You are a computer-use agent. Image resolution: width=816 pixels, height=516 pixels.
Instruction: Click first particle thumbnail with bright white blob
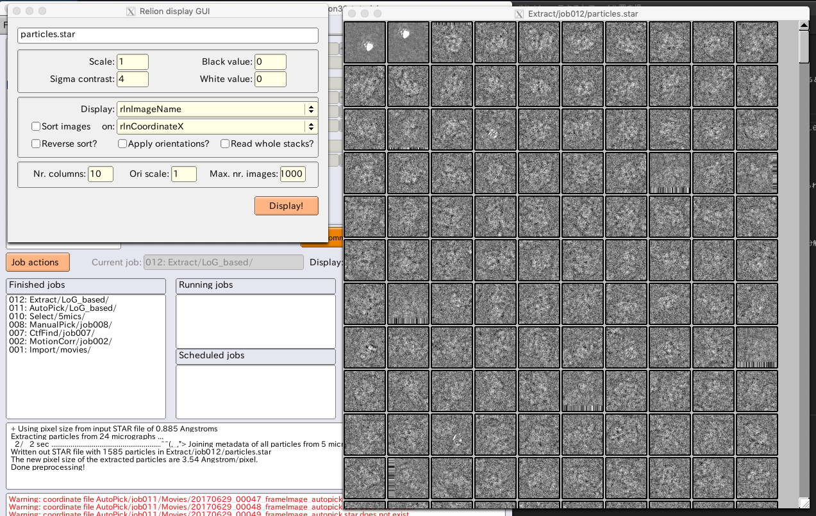click(365, 42)
